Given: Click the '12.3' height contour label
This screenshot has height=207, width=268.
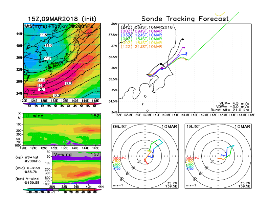Looking at the screenshot, I should pyautogui.click(x=57, y=96).
